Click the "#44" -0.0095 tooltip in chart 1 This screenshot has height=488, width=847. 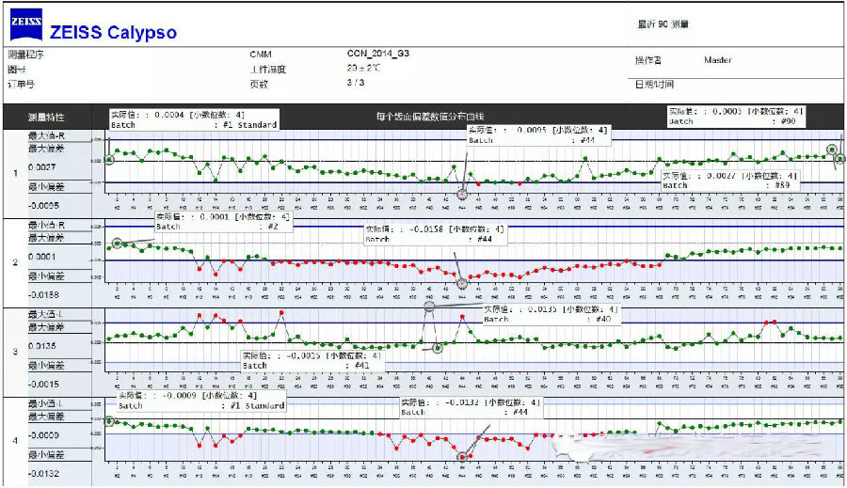pos(538,135)
